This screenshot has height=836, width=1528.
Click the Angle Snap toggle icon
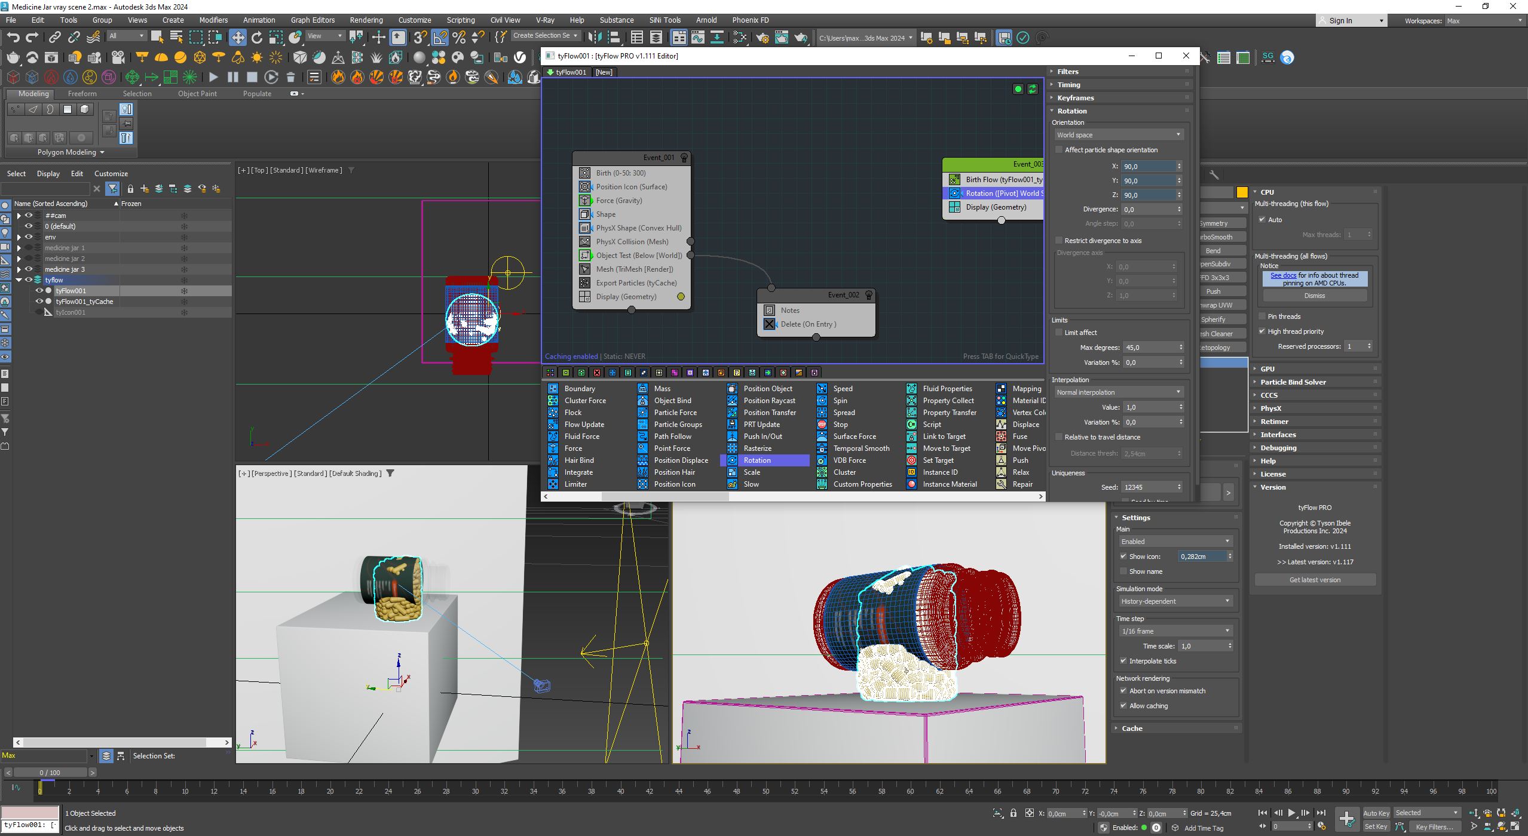click(x=440, y=38)
